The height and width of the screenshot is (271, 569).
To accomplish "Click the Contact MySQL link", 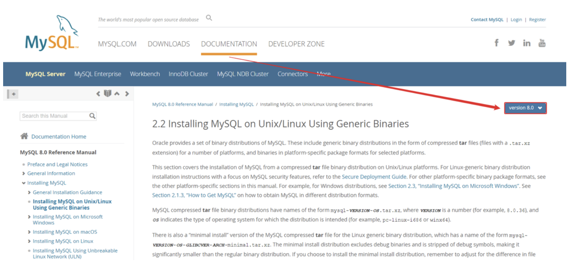I will point(487,20).
